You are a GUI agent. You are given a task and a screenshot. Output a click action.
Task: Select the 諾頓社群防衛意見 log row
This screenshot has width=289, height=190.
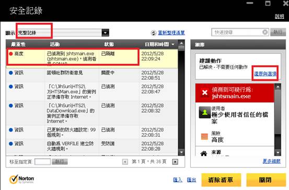tap(92, 75)
